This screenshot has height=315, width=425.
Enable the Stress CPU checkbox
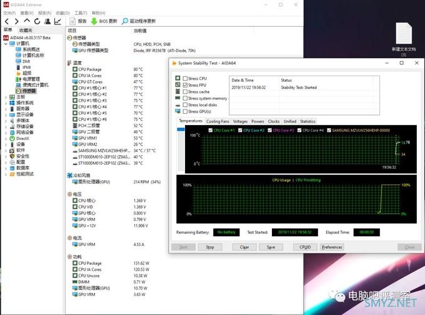pyautogui.click(x=185, y=78)
